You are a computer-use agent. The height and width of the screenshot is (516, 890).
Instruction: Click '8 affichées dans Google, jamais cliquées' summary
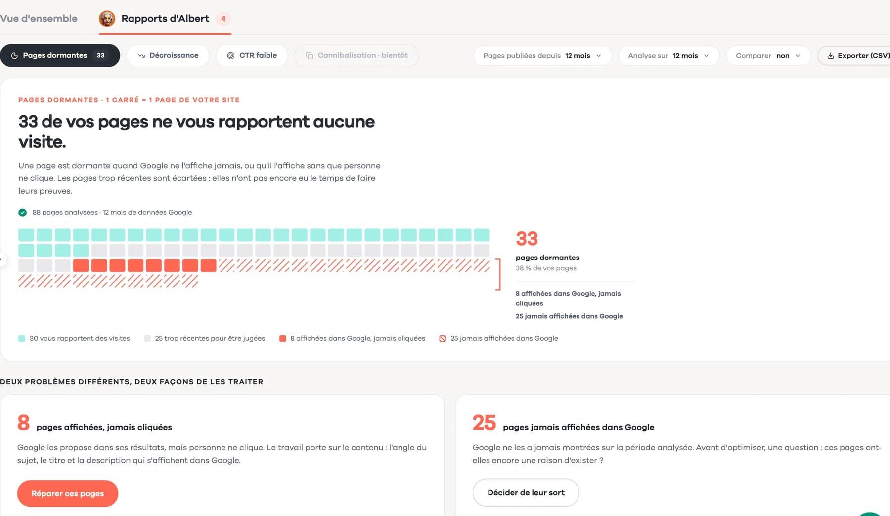pyautogui.click(x=568, y=299)
